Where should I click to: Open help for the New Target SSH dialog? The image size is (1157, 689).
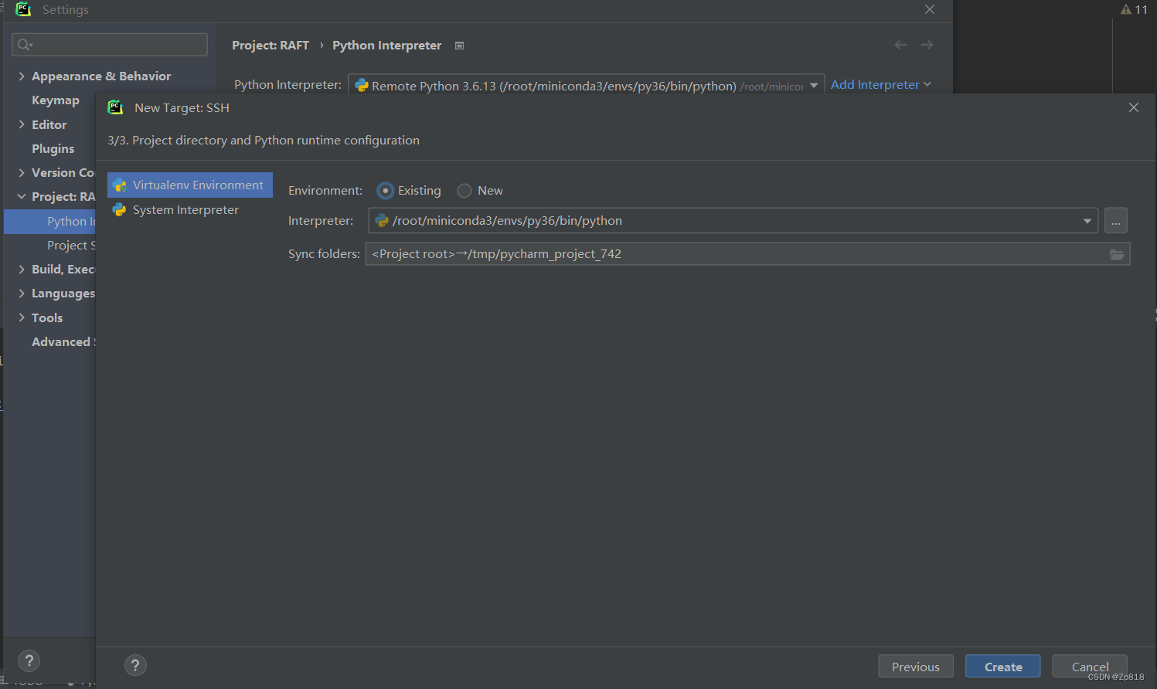pos(135,665)
